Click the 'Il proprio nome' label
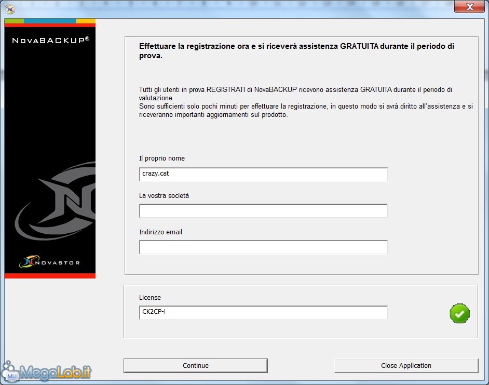 [x=162, y=158]
